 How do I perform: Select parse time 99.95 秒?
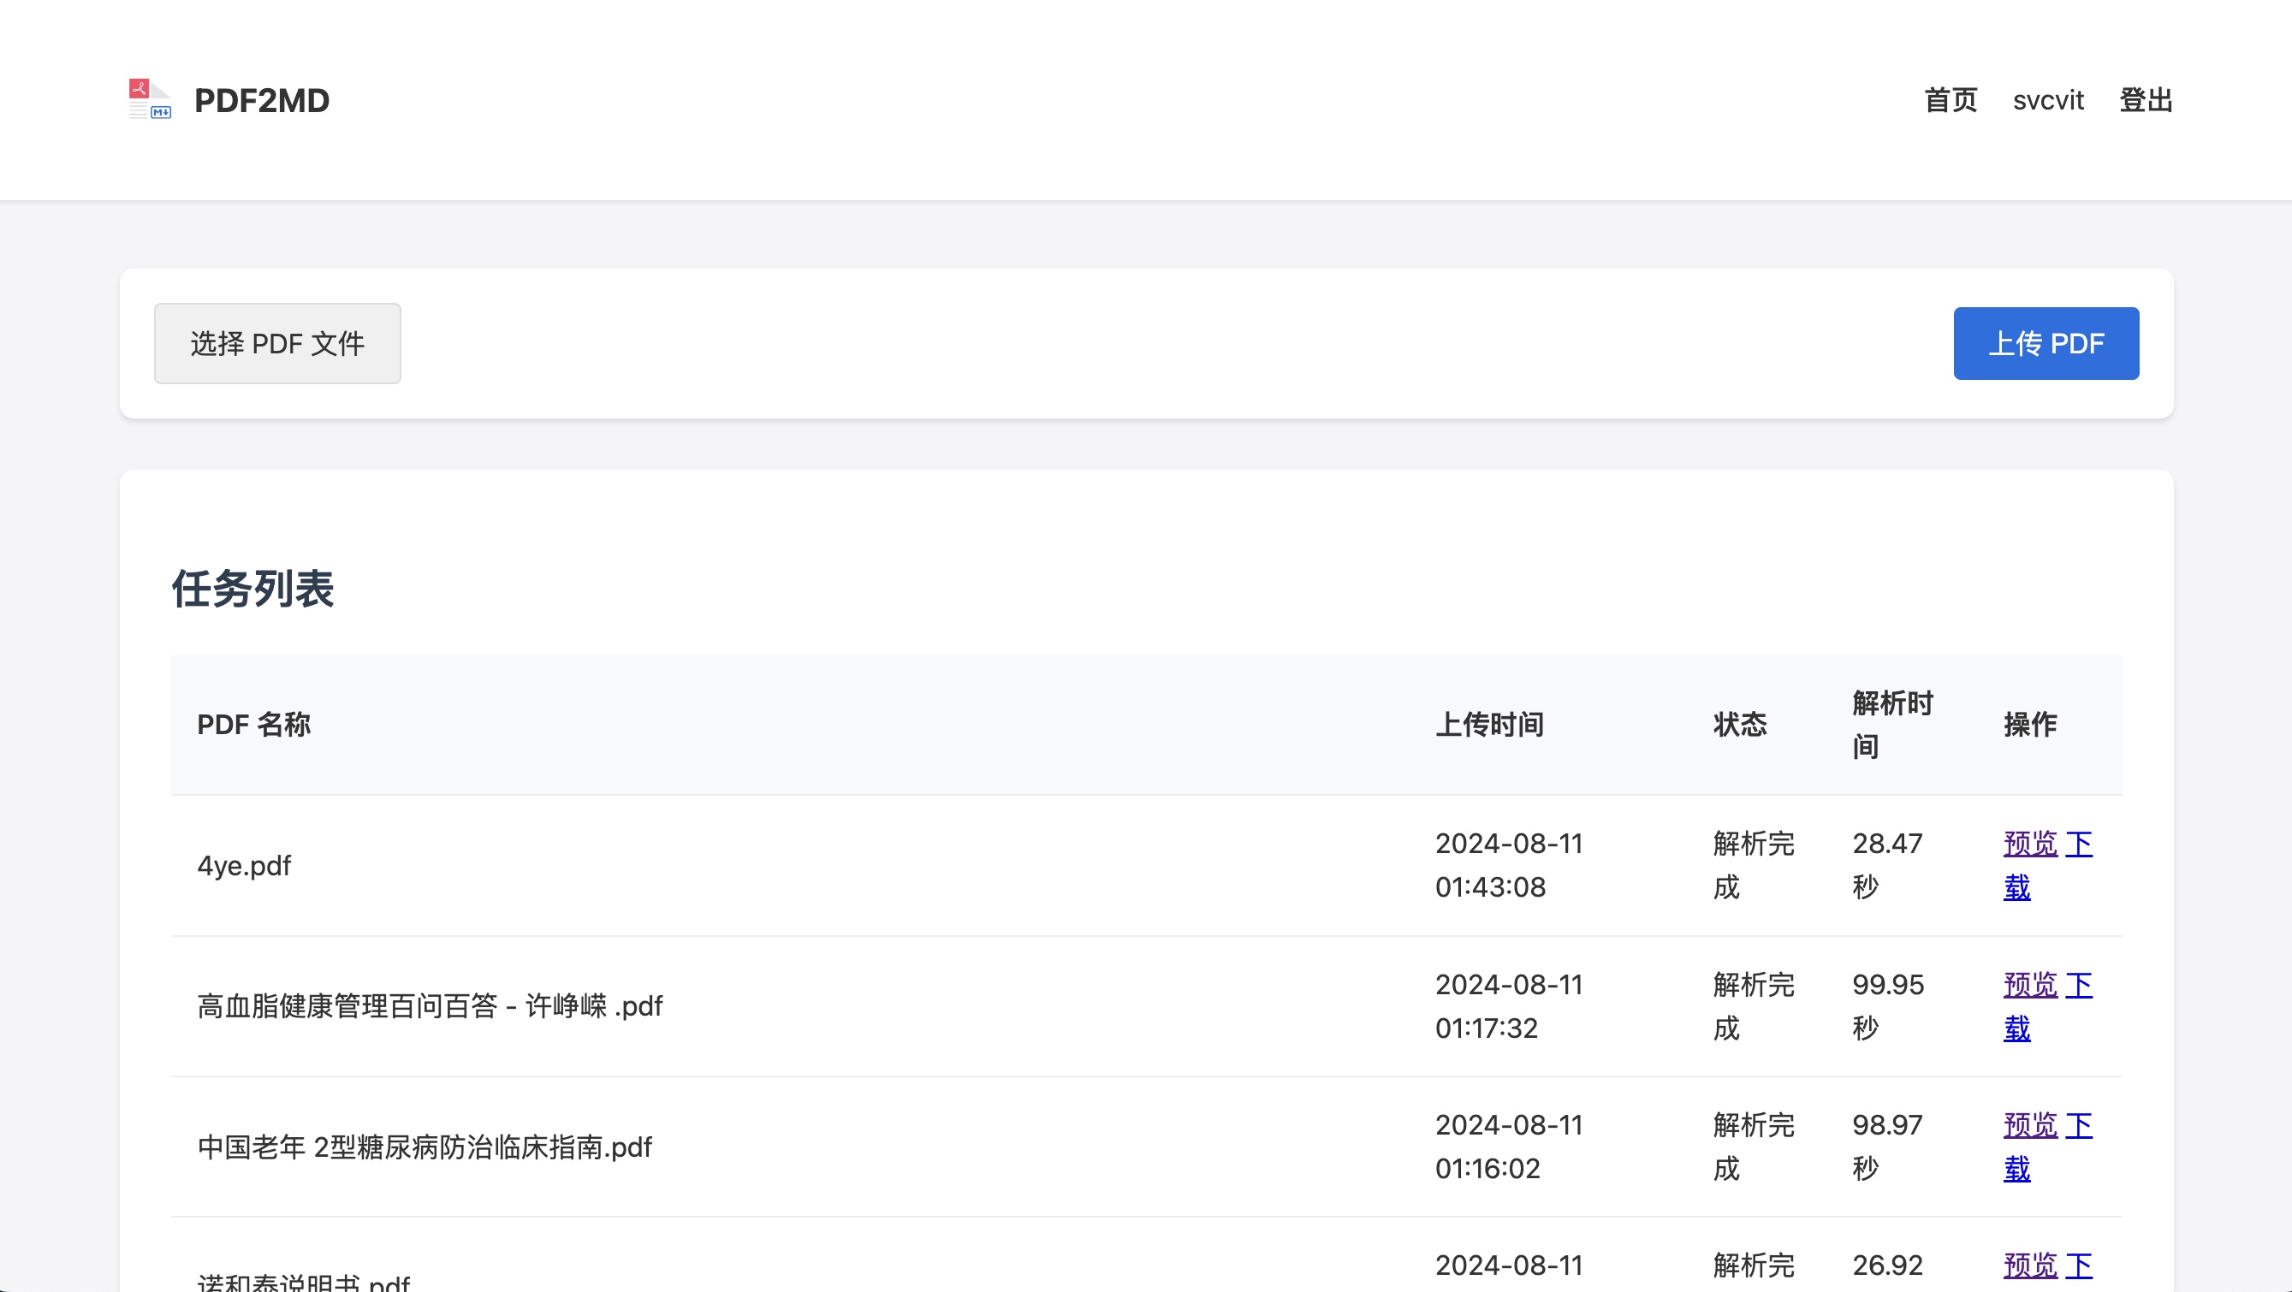point(1888,1006)
